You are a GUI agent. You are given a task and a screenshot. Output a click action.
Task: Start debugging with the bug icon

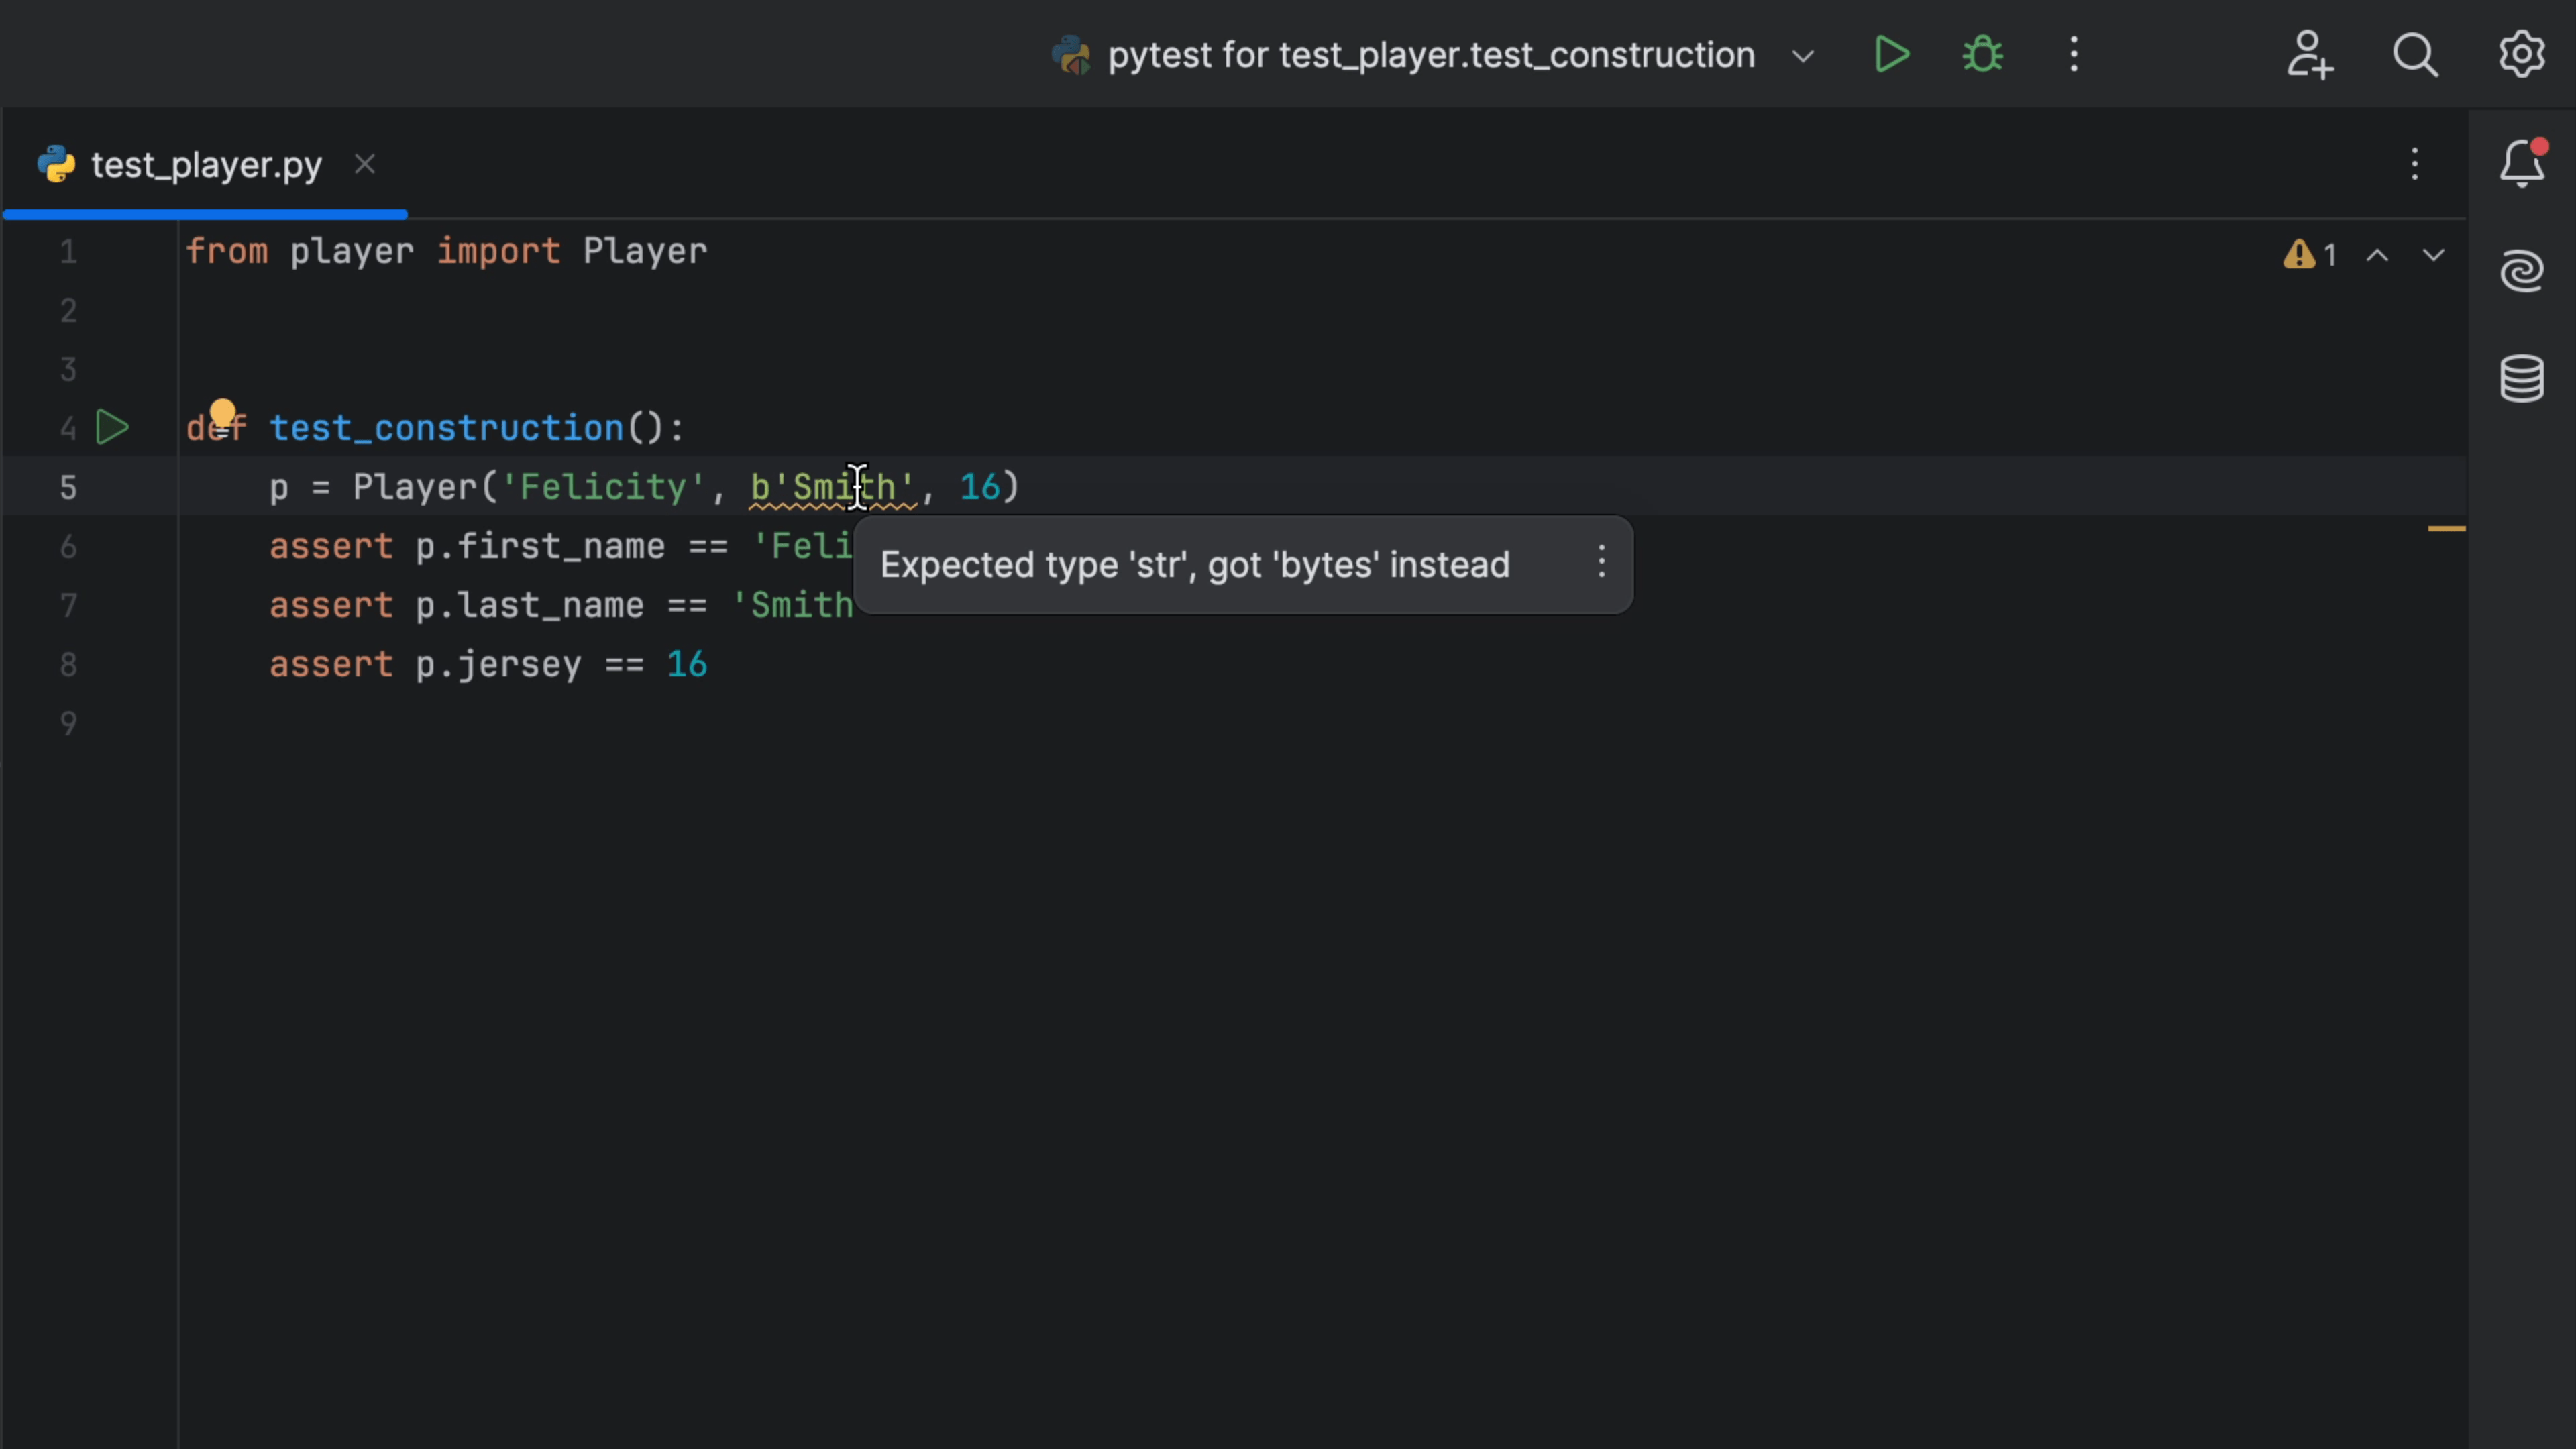(x=1982, y=55)
